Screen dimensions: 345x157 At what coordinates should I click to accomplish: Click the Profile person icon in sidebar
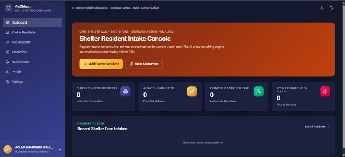click(7, 72)
